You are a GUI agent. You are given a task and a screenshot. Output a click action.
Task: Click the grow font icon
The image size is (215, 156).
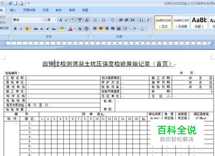pos(61,20)
